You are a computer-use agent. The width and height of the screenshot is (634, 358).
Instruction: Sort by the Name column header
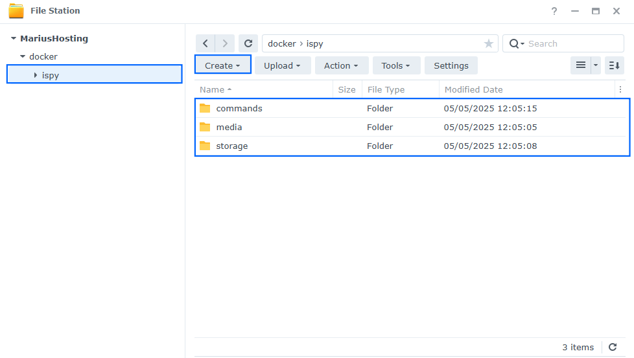pyautogui.click(x=264, y=89)
